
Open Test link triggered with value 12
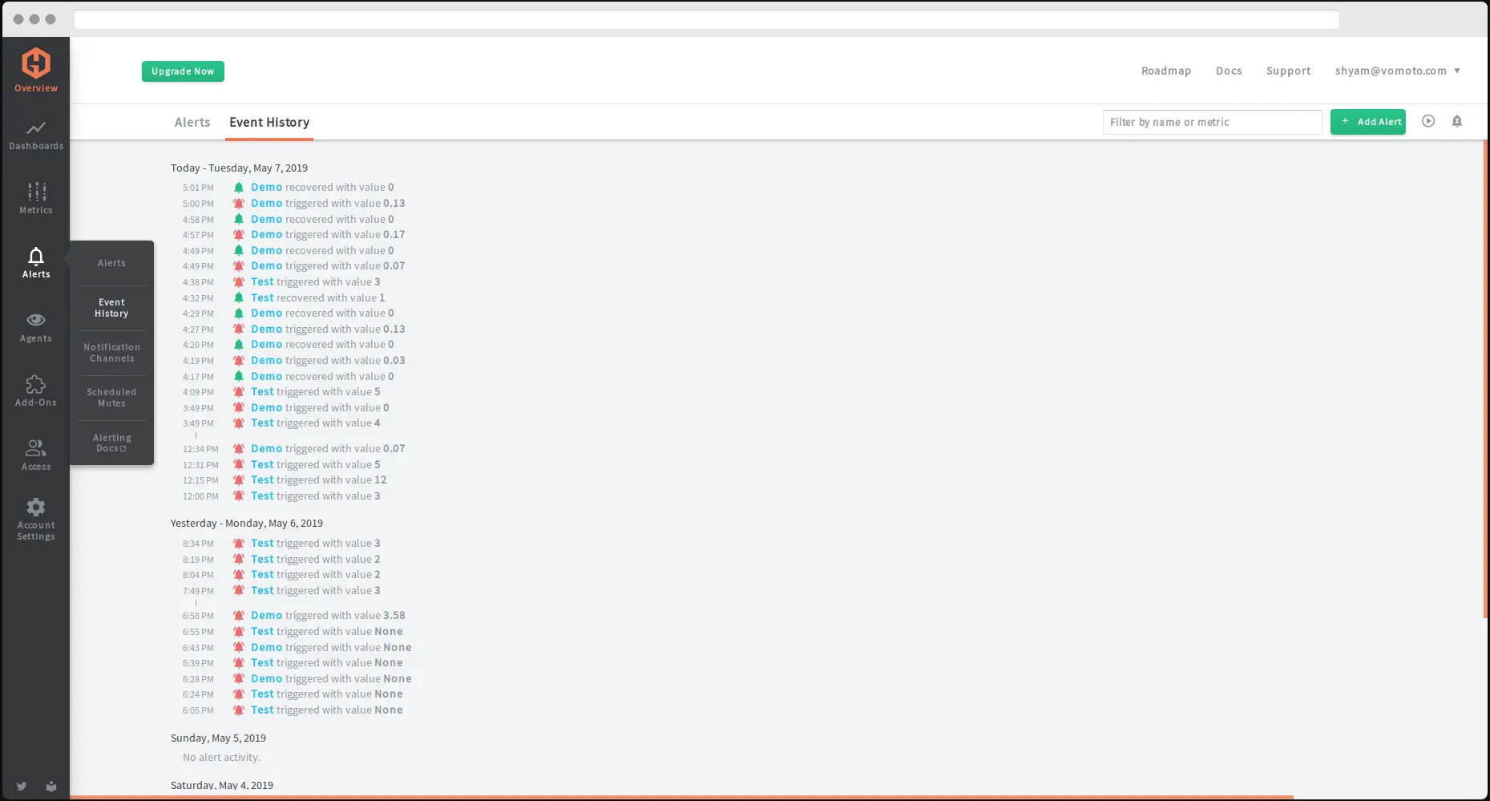pos(262,480)
